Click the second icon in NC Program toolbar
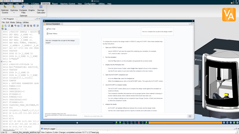This screenshot has width=239, height=134. [6, 26]
